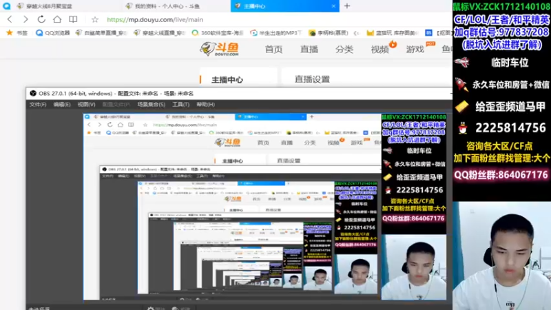551x310 pixels.
Task: Open the 半生出逃的MP3下 bookmark
Action: point(276,32)
